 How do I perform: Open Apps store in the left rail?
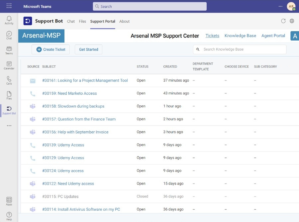(x=9, y=201)
